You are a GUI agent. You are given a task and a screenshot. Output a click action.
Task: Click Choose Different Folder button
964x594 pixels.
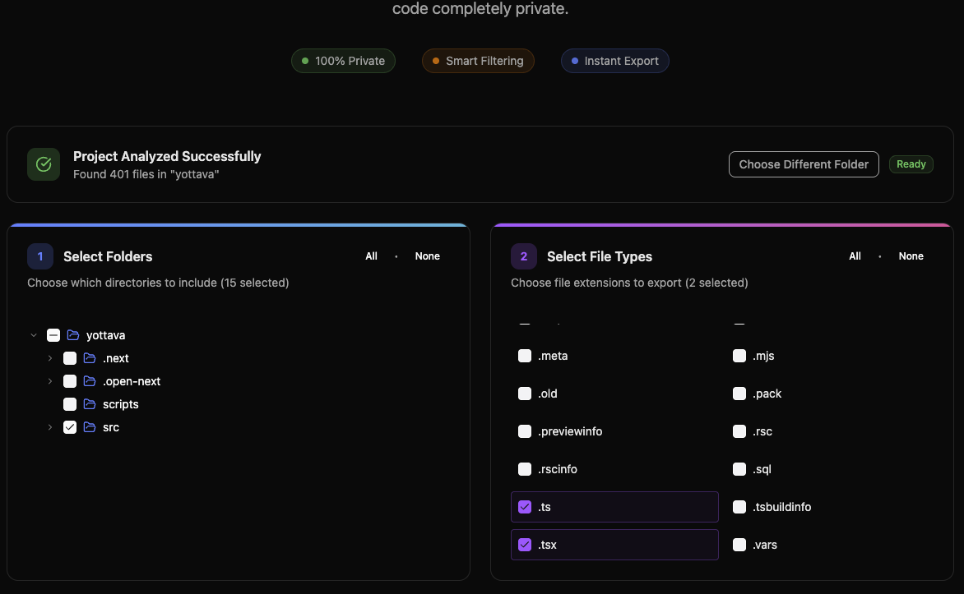point(804,164)
